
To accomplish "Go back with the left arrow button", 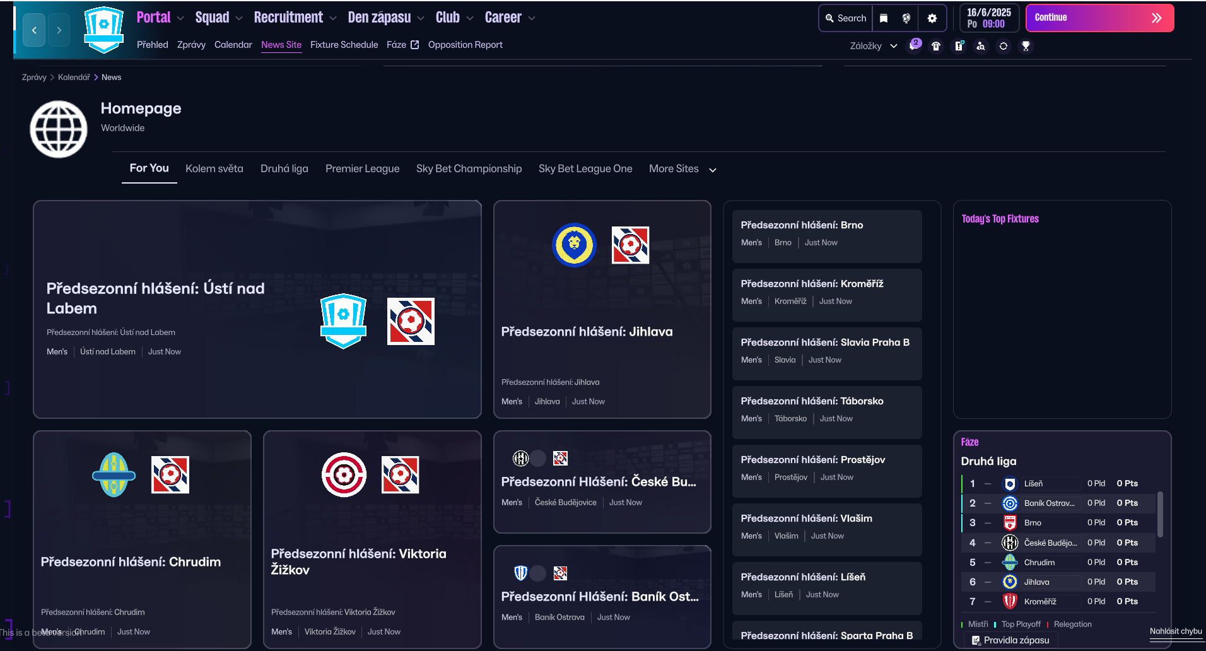I will pyautogui.click(x=34, y=30).
